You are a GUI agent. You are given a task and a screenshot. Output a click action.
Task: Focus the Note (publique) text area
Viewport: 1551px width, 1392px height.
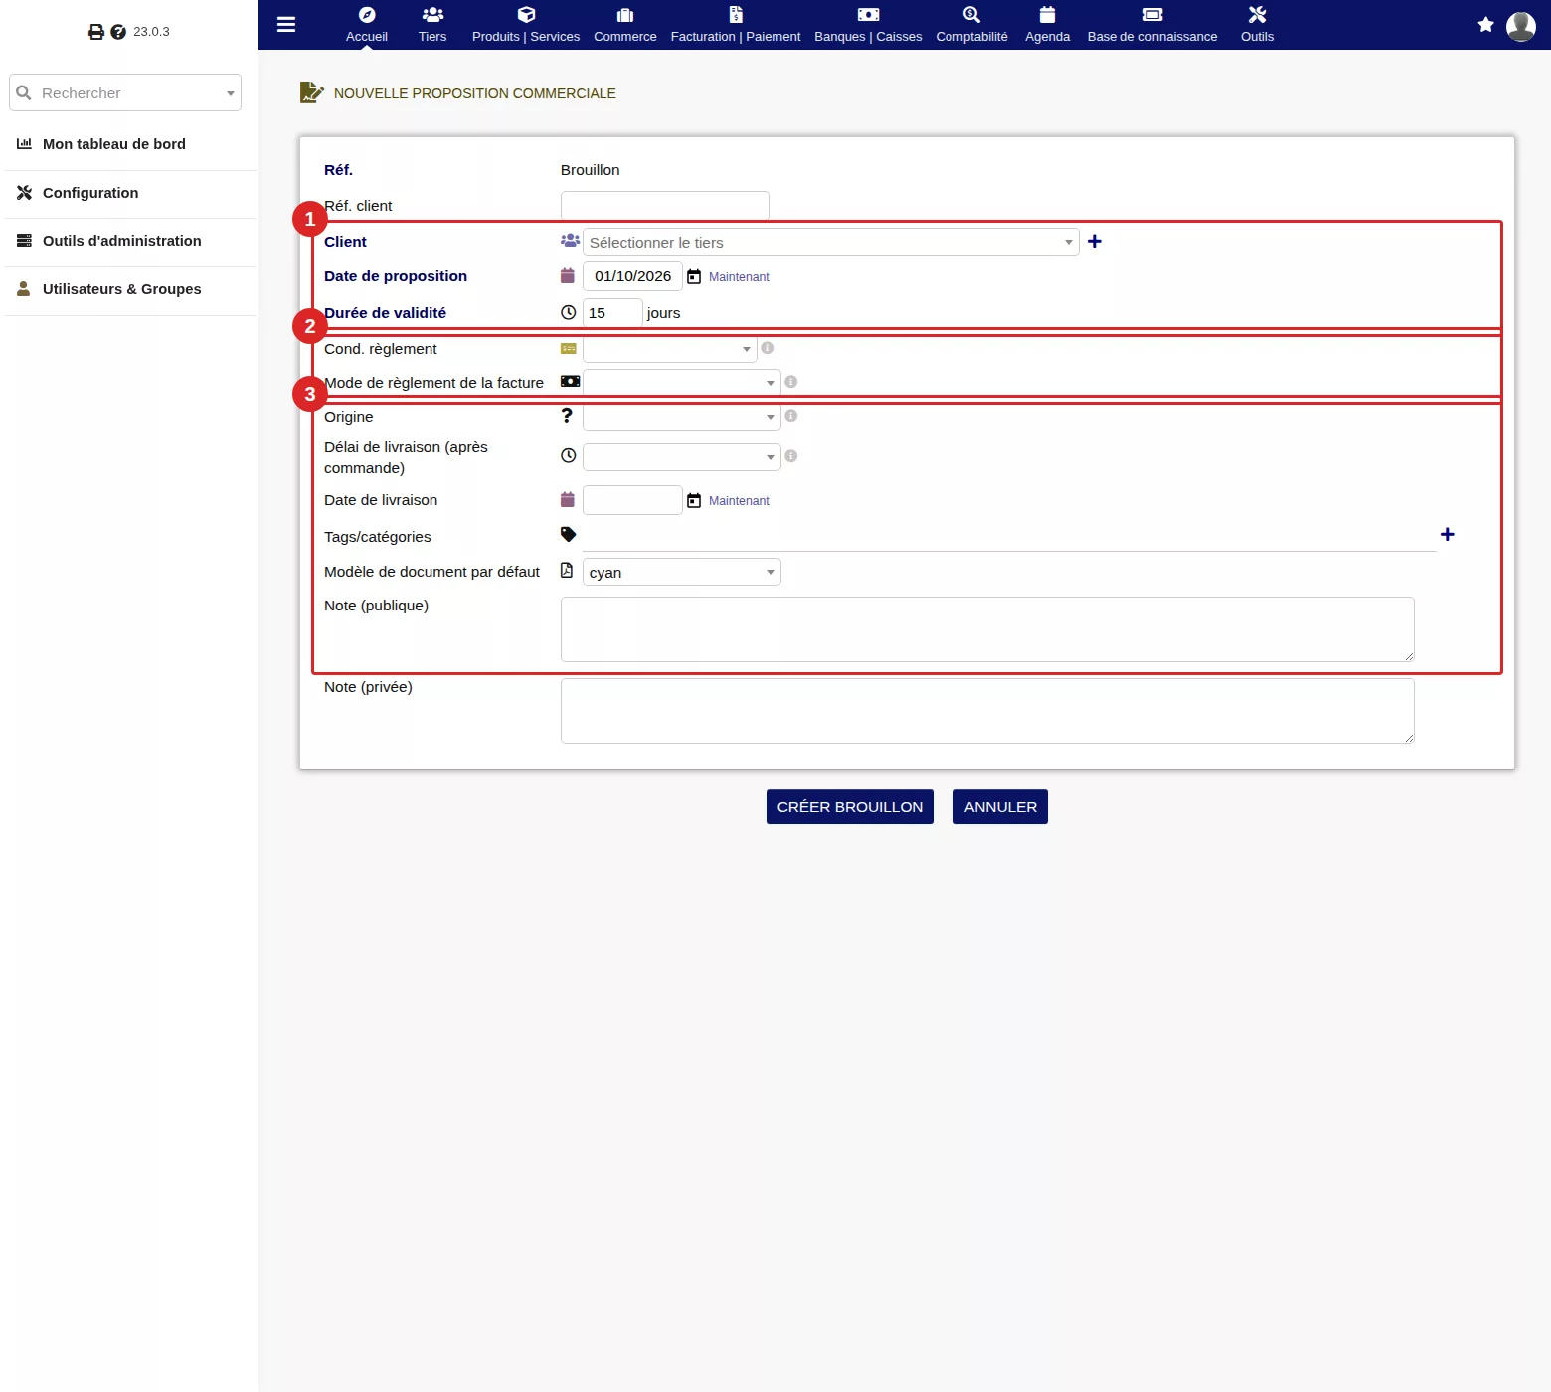[x=987, y=629]
